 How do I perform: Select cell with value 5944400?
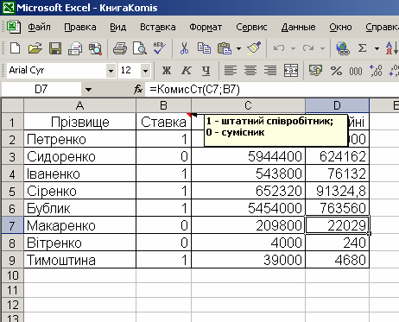[x=248, y=156]
